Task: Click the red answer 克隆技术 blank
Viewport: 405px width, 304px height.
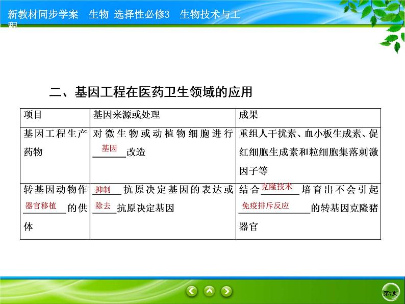Action: tap(276, 187)
